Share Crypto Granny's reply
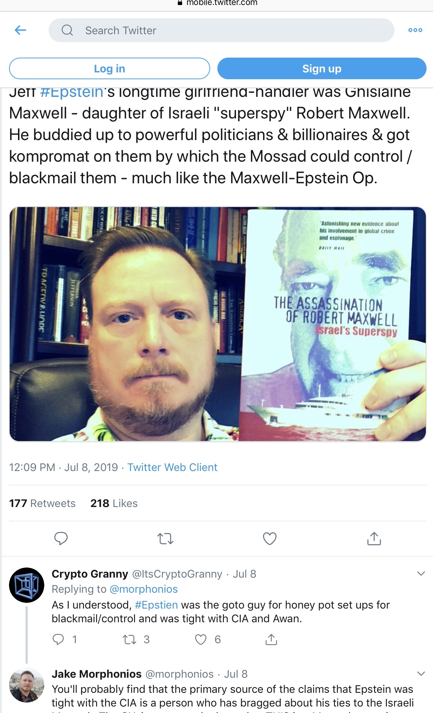 point(271,639)
